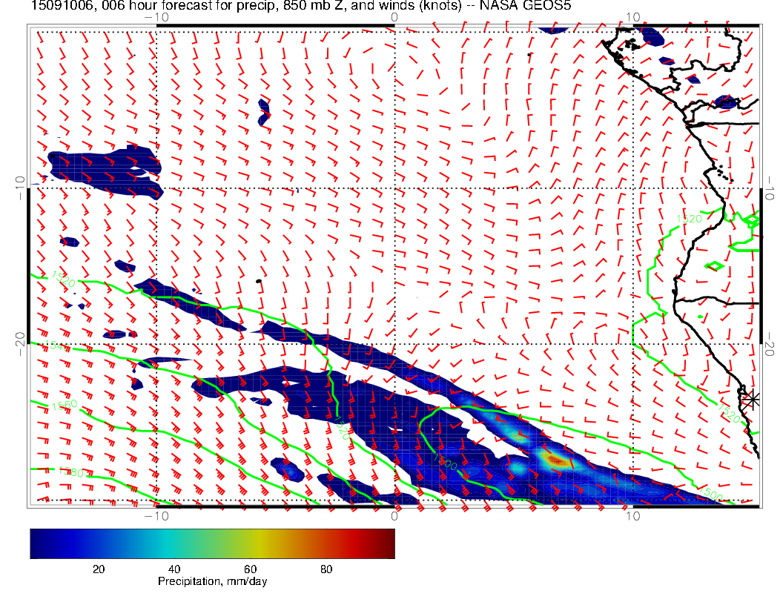This screenshot has height=605, width=783.
Task: Click the red-orange core of heaviest precipitation
Action: tap(555, 459)
